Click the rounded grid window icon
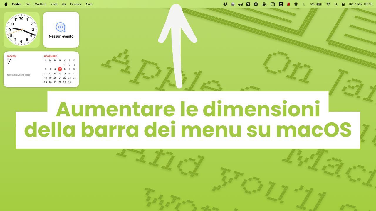376x211 pixels. pos(273,4)
